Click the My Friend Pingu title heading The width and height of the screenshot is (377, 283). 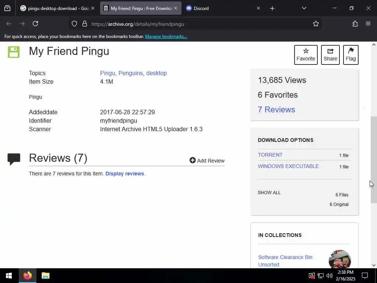coord(69,51)
